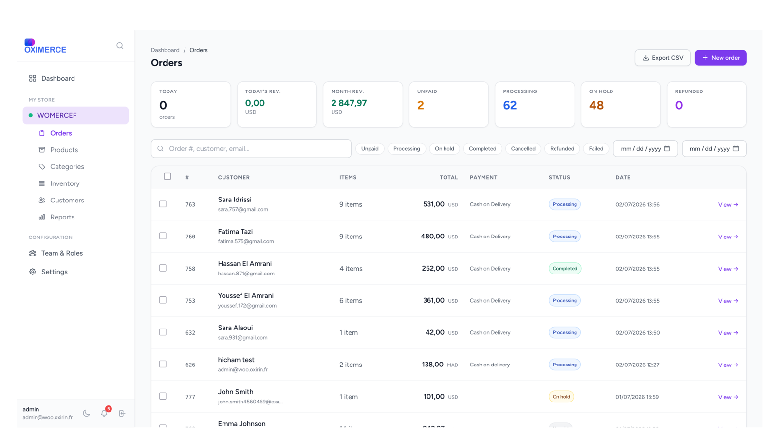Filter orders by On hold chip

click(444, 149)
